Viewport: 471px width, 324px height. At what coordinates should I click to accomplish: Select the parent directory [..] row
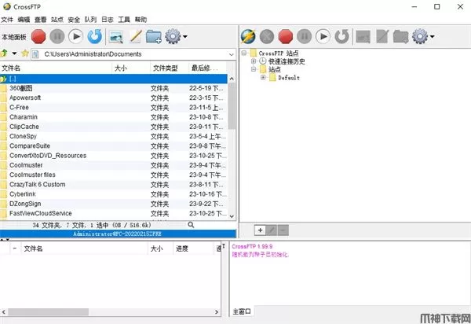click(x=114, y=79)
